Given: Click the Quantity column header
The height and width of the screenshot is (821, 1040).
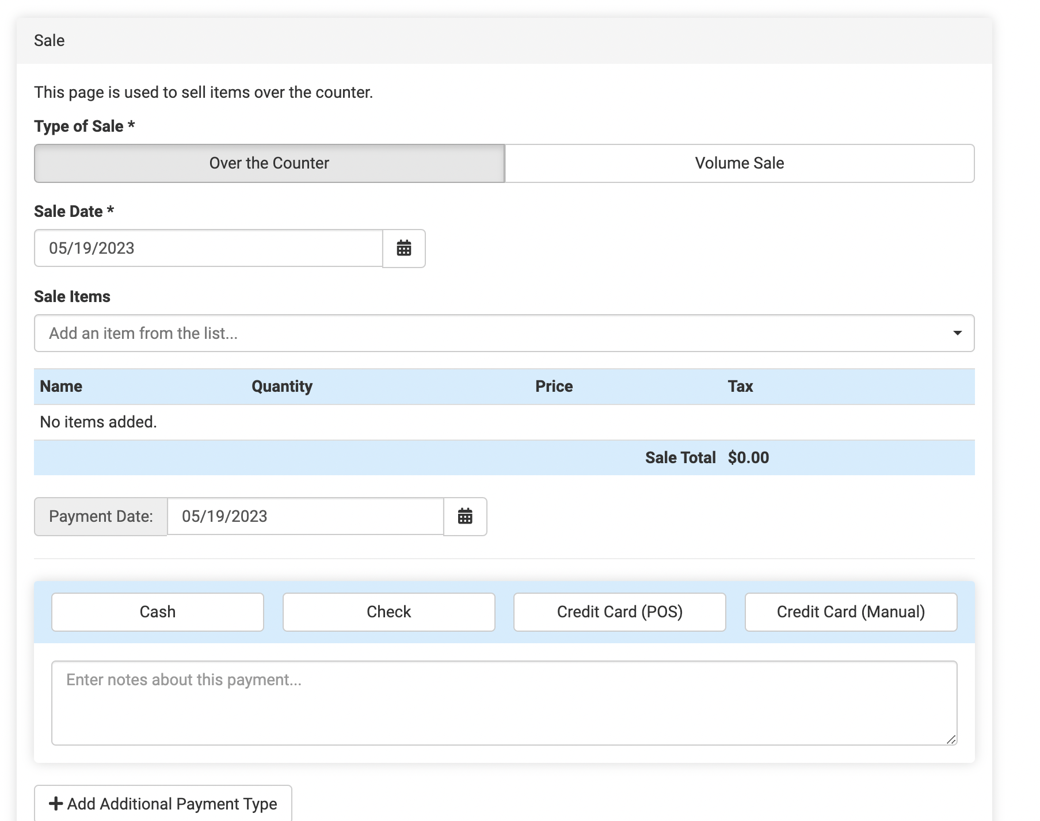Looking at the screenshot, I should pos(282,387).
